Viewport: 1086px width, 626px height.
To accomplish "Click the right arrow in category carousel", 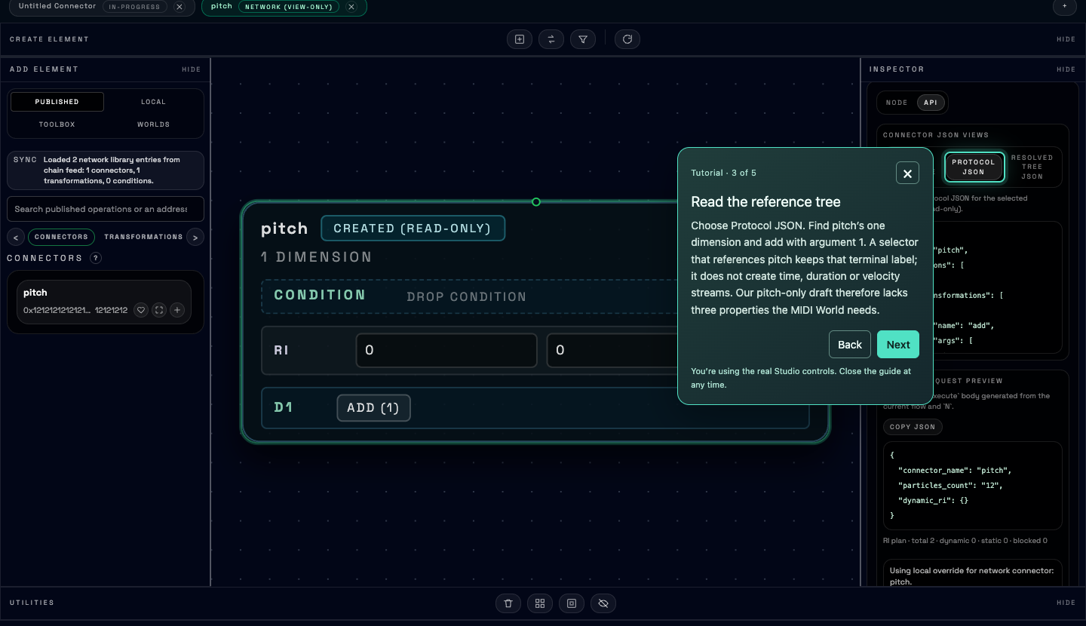I will (x=195, y=237).
